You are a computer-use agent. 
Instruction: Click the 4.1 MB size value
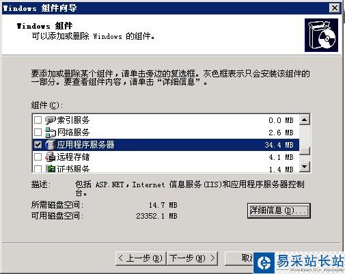click(281, 157)
